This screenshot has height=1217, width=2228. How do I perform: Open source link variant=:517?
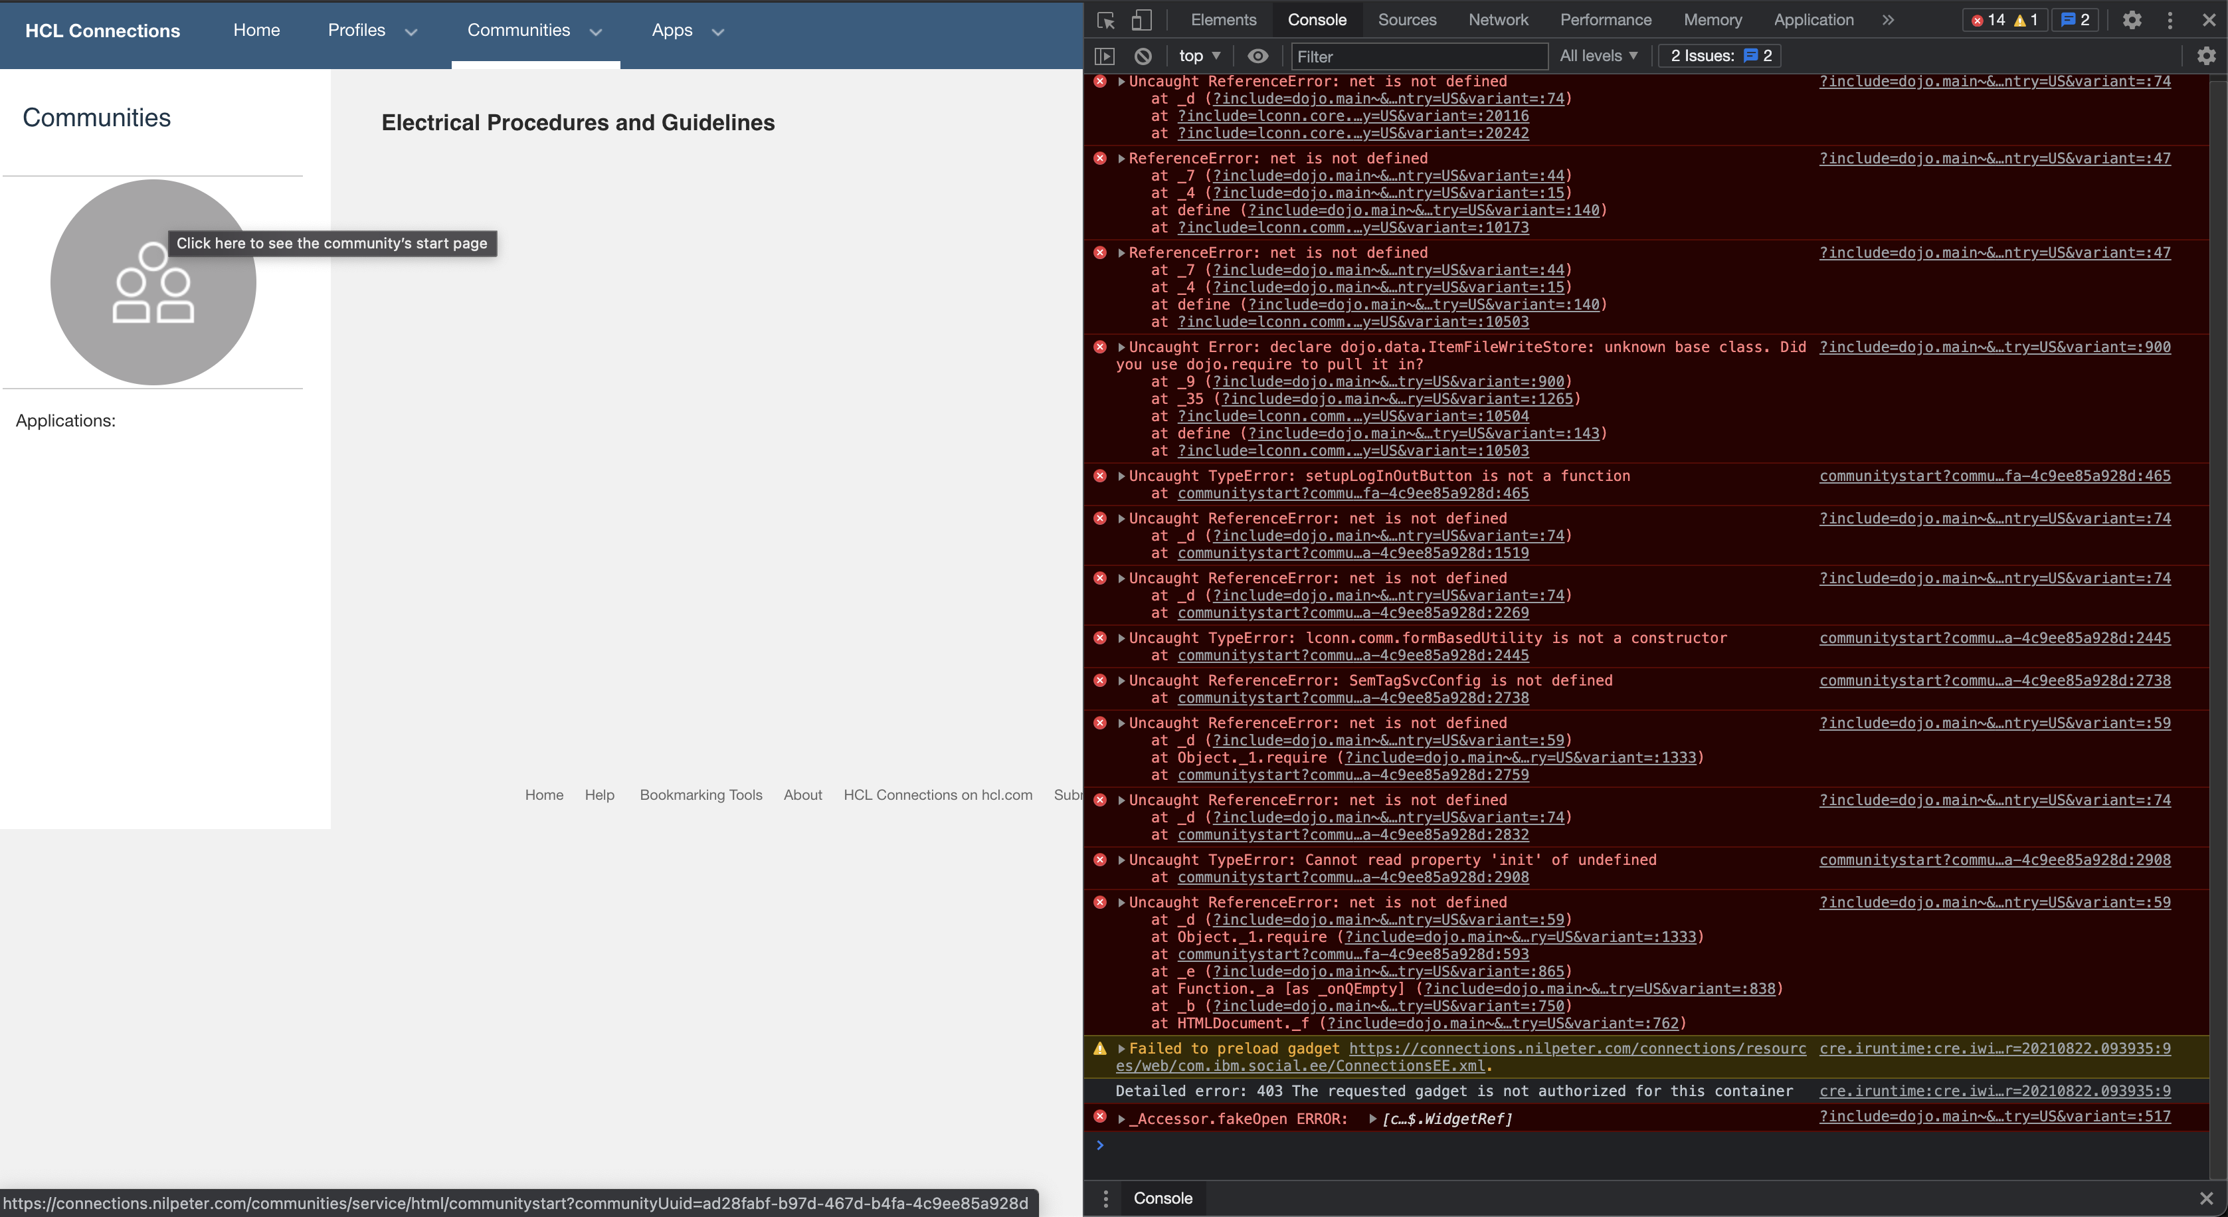[x=1994, y=1117]
